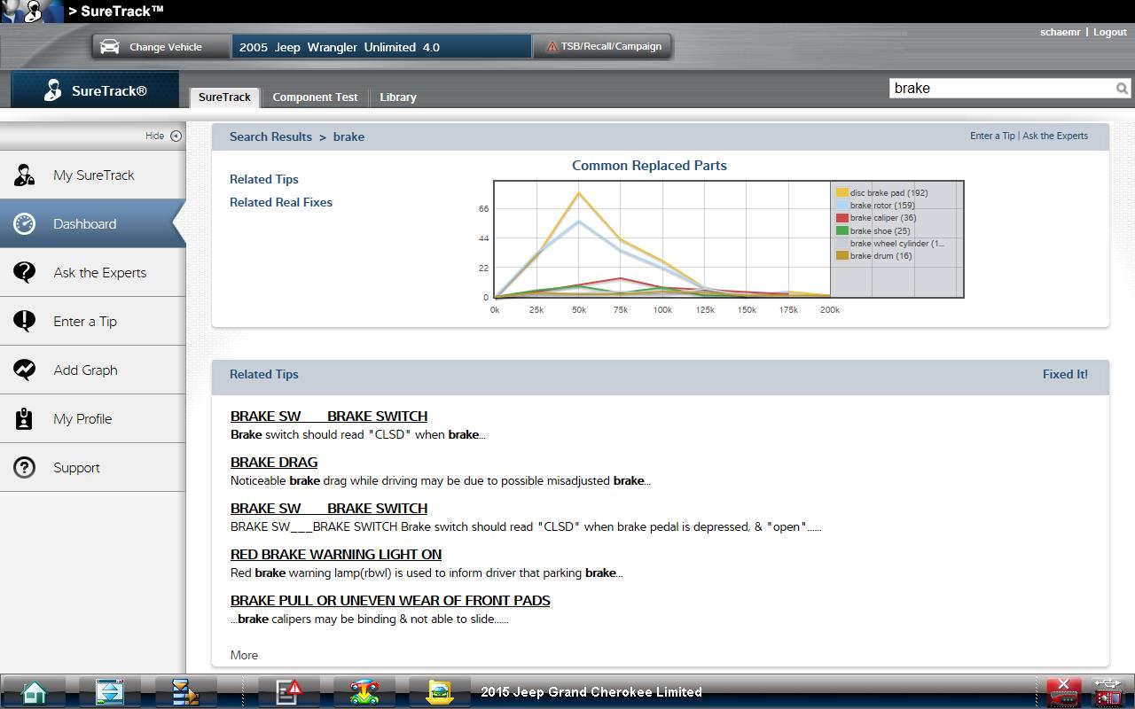This screenshot has width=1135, height=709.
Task: Click the search field containing 'brake'
Action: (x=1000, y=89)
